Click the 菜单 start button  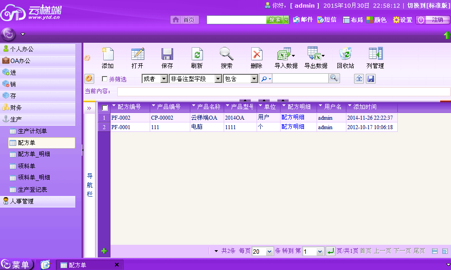(17, 264)
